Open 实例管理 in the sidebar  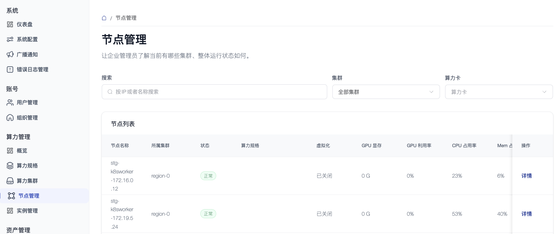click(27, 211)
